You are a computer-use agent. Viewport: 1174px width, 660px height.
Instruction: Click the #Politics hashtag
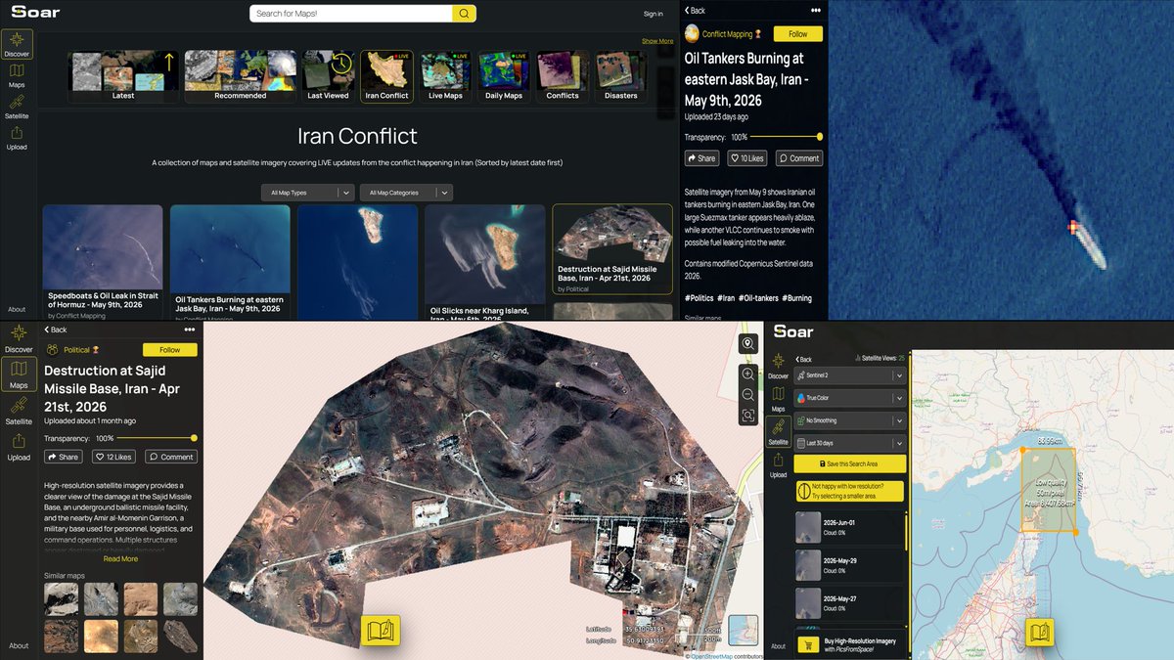pos(699,298)
